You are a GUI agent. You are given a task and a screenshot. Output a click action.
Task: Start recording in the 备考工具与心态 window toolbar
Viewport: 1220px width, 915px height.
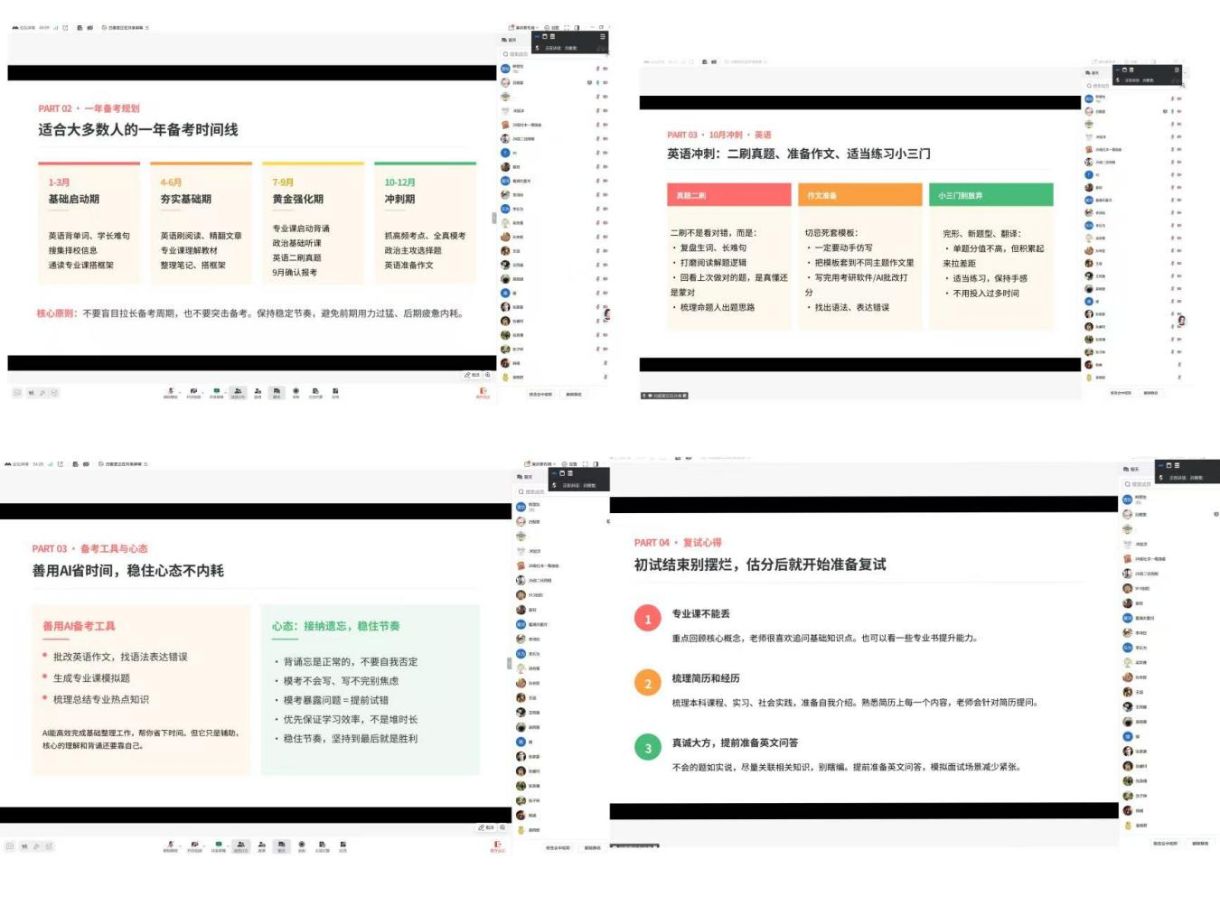[302, 846]
